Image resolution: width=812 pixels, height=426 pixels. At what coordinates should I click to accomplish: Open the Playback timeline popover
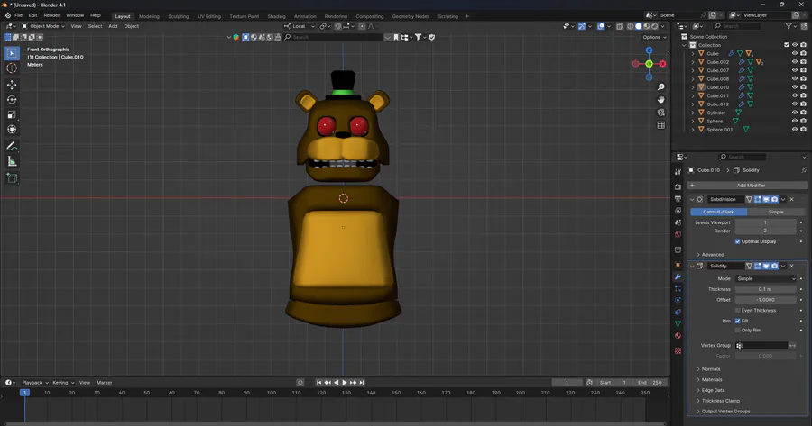tap(34, 383)
